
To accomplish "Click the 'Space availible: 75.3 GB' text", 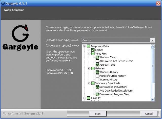I will [x=59, y=73].
